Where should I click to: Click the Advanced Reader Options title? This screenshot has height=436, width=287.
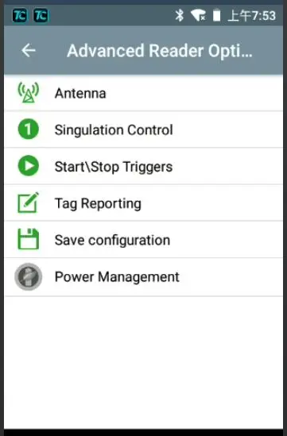click(160, 51)
